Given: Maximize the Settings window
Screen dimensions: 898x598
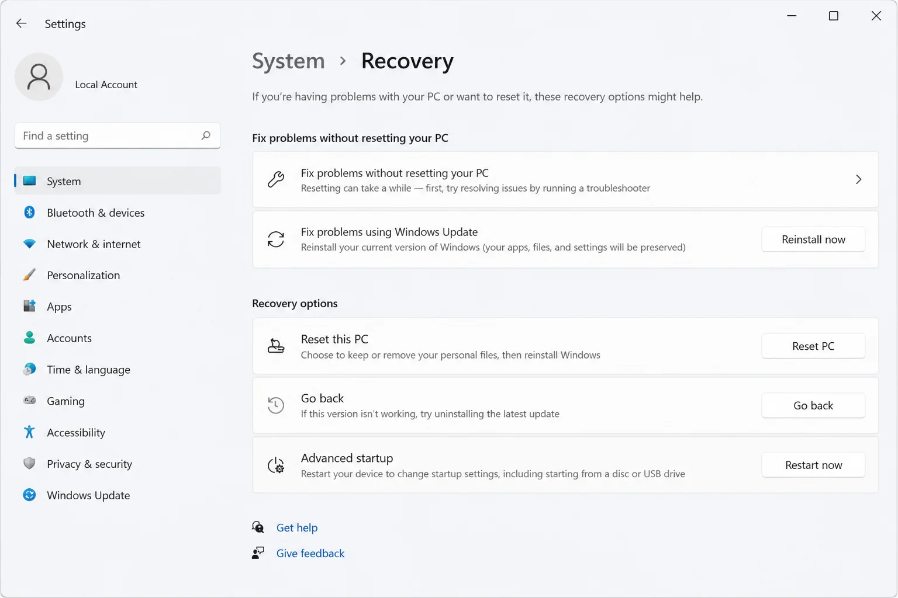Looking at the screenshot, I should (834, 16).
